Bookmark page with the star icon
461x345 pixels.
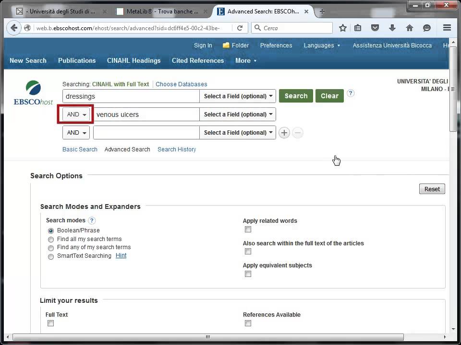pyautogui.click(x=342, y=28)
